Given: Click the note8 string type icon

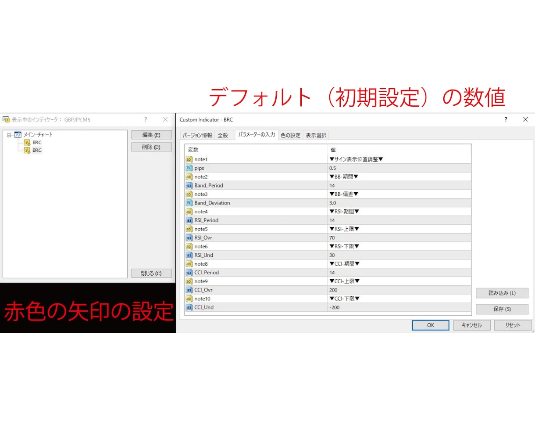Looking at the screenshot, I should click(189, 264).
